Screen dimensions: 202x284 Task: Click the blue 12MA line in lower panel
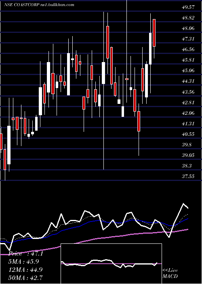pyautogui.click(x=90, y=222)
